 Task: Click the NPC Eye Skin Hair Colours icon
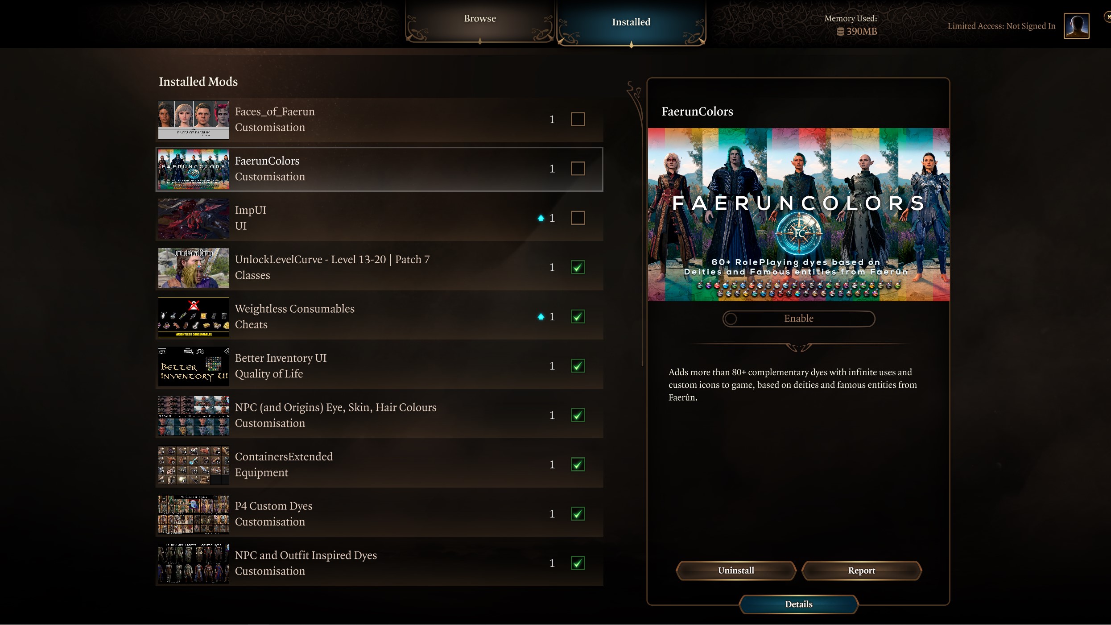click(193, 415)
